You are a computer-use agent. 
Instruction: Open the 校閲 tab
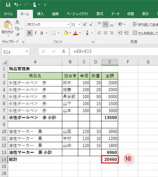[x=131, y=14]
